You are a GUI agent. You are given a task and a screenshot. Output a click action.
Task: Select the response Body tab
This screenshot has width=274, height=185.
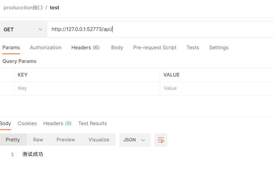6,123
